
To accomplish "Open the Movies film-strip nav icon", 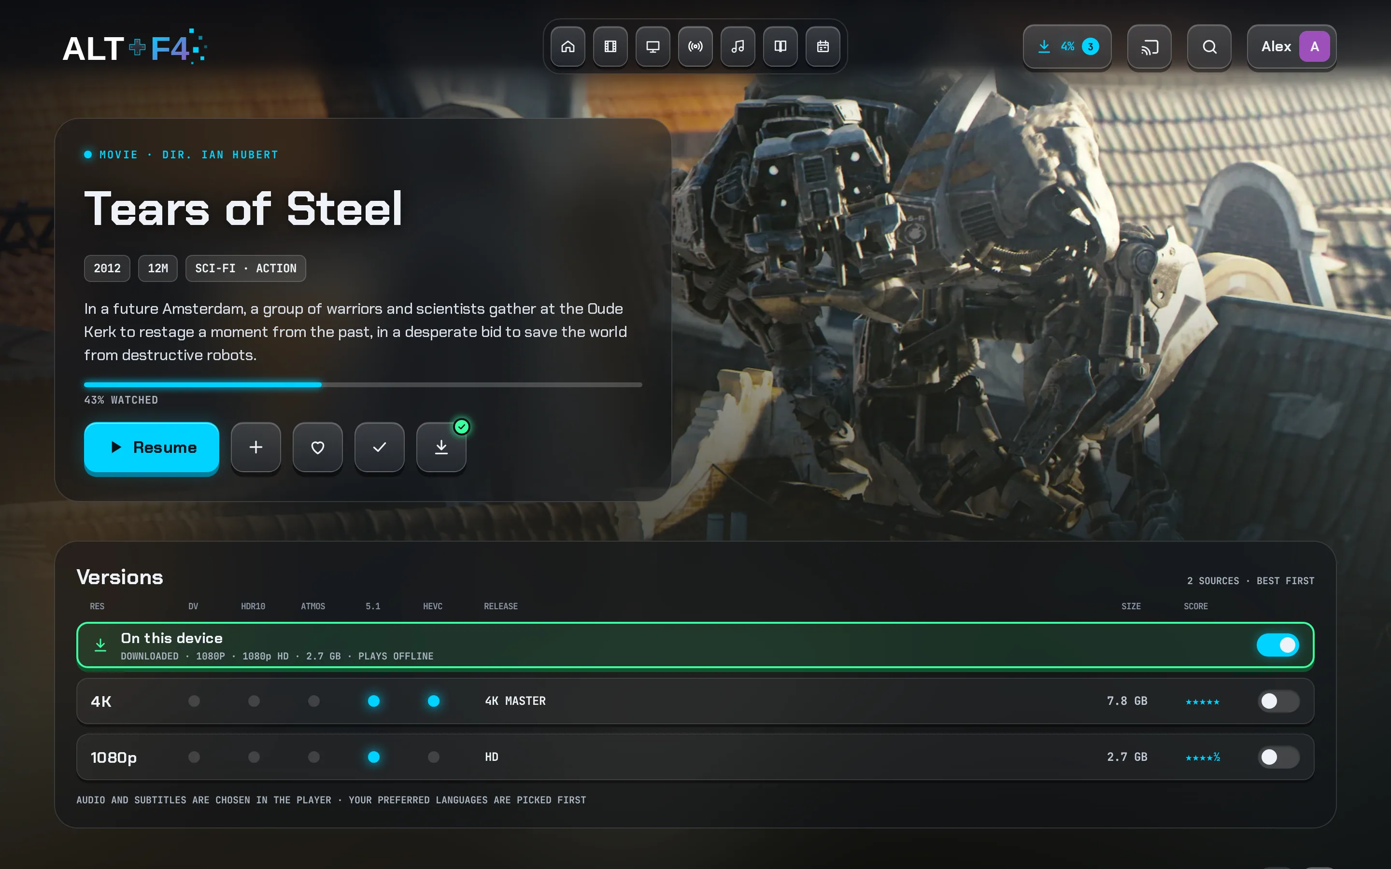I will 610,46.
